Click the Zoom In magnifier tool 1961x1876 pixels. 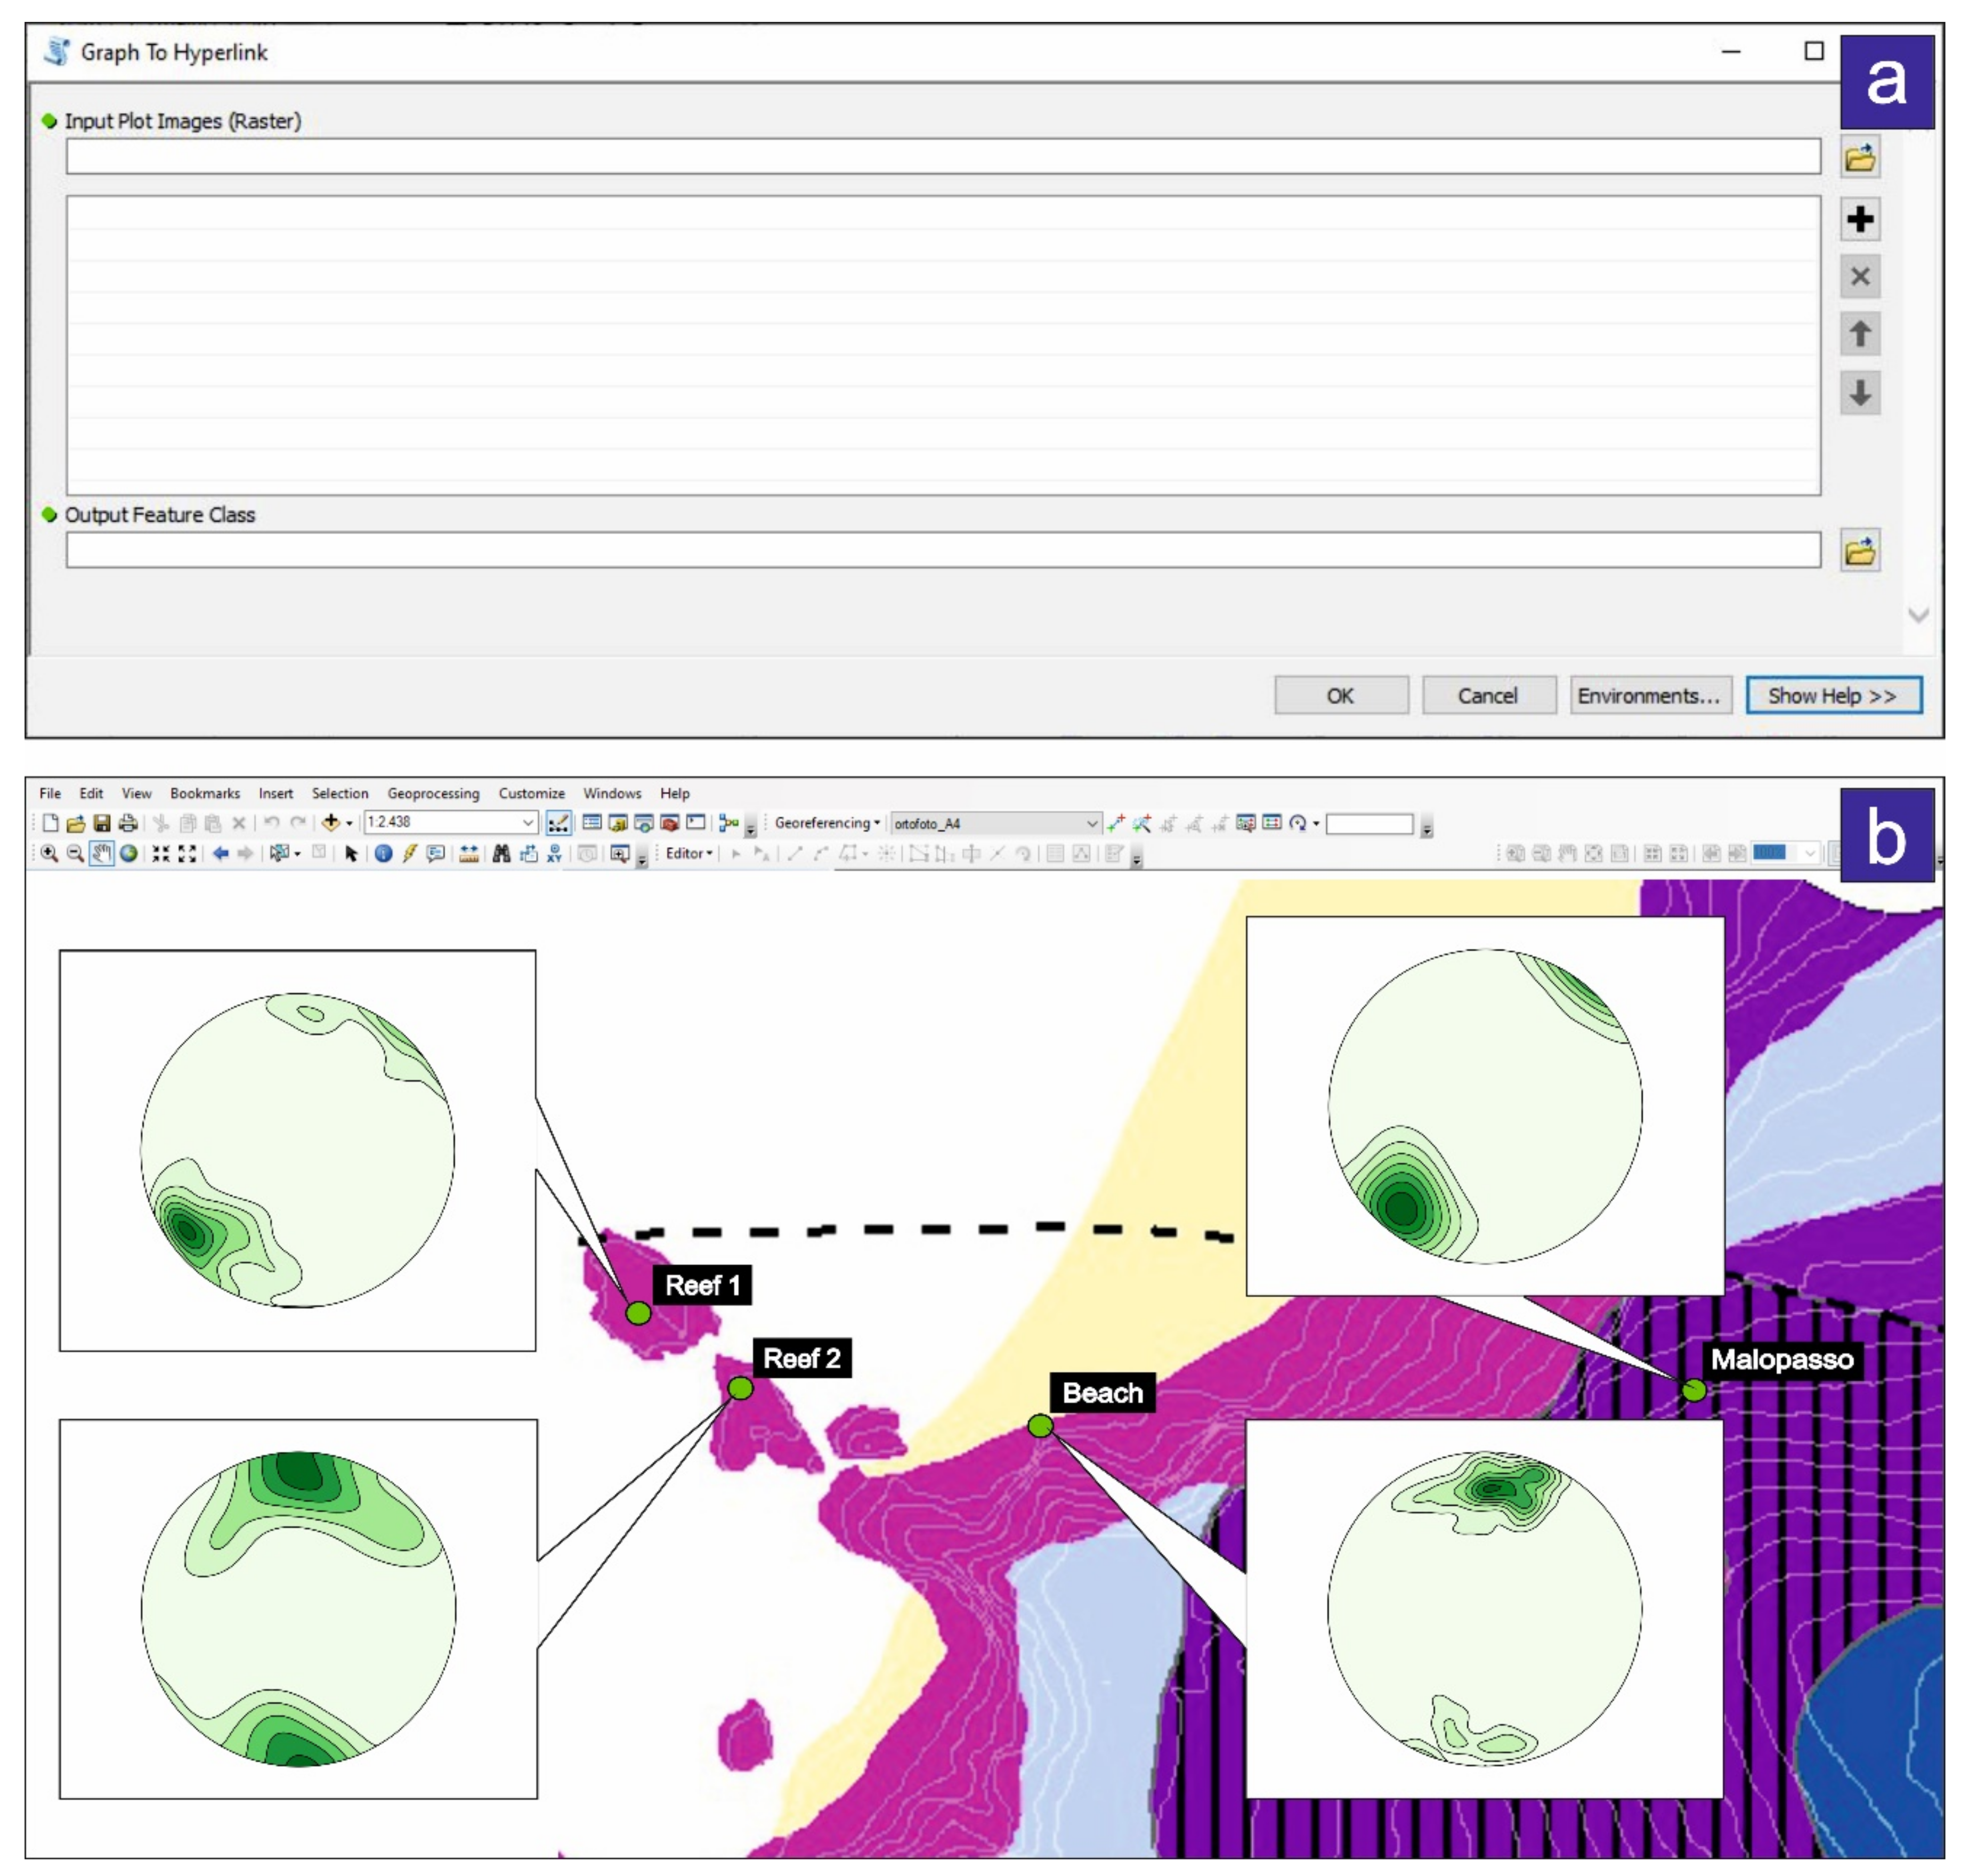(49, 853)
